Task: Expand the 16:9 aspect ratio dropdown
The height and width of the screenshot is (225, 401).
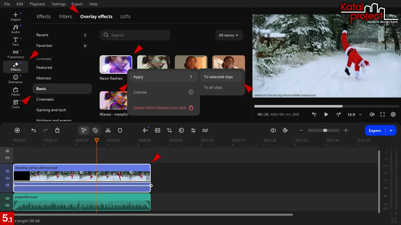Action: [354, 115]
